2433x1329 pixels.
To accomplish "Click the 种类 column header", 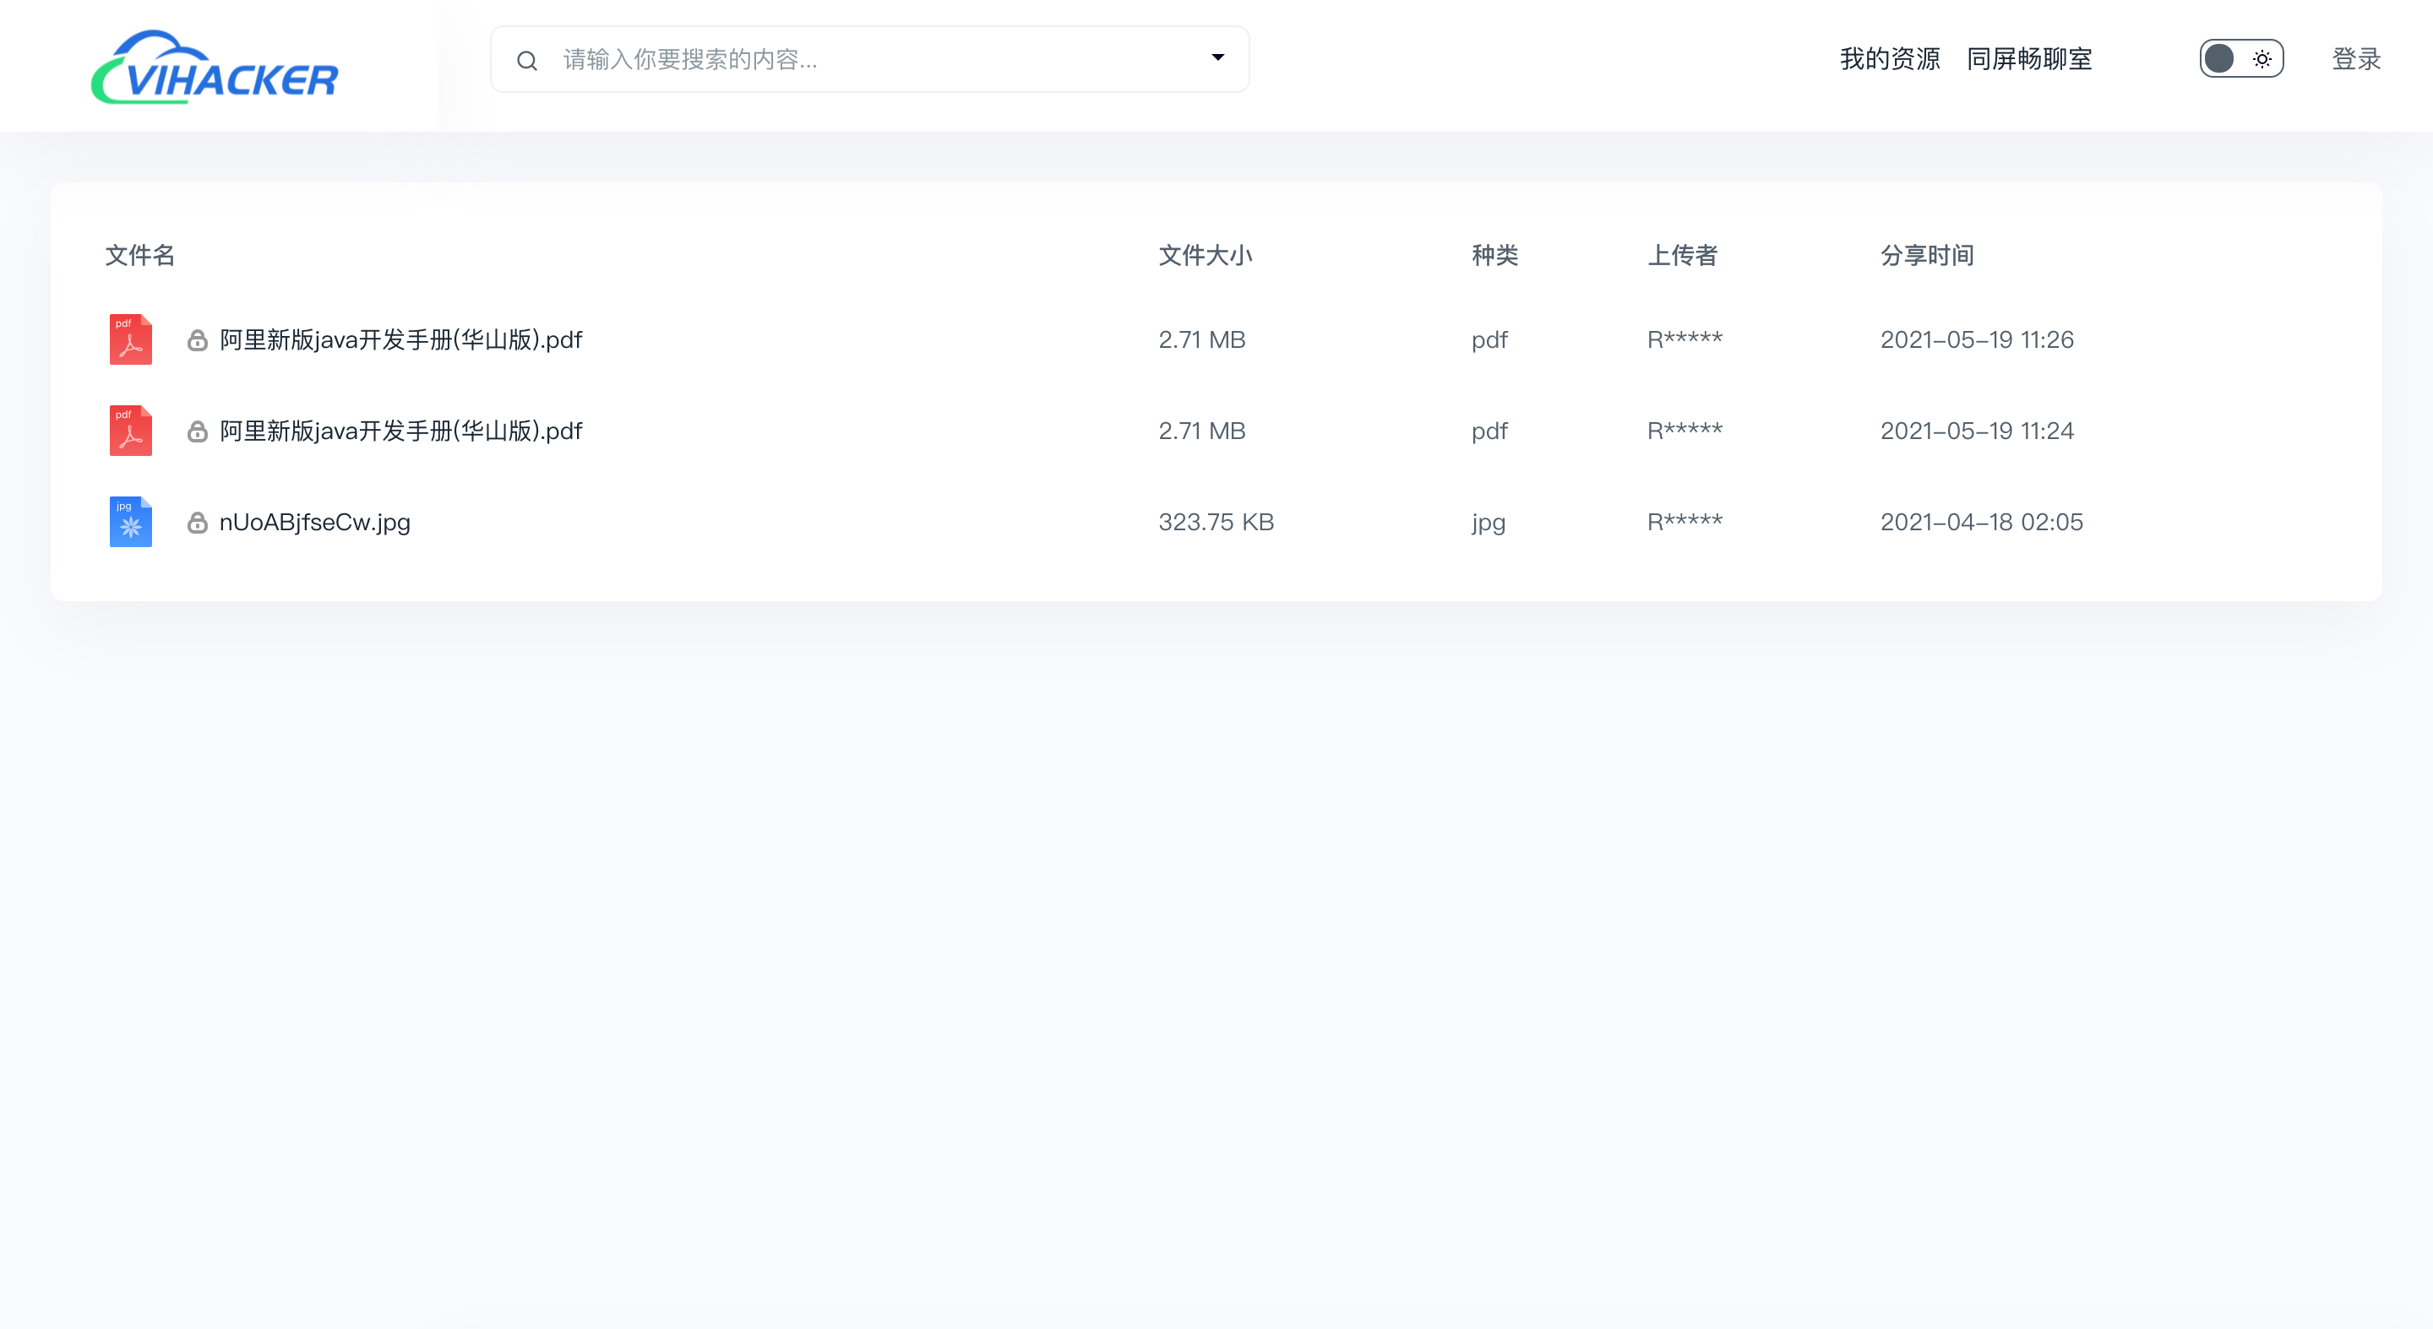I will [x=1494, y=255].
